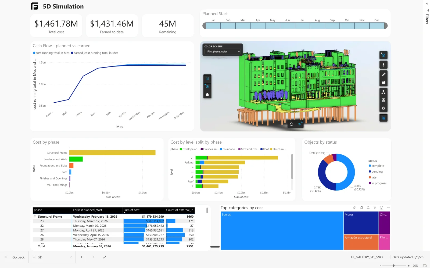Click the Go back button
Image resolution: width=430 pixels, height=268 pixels.
coord(15,257)
